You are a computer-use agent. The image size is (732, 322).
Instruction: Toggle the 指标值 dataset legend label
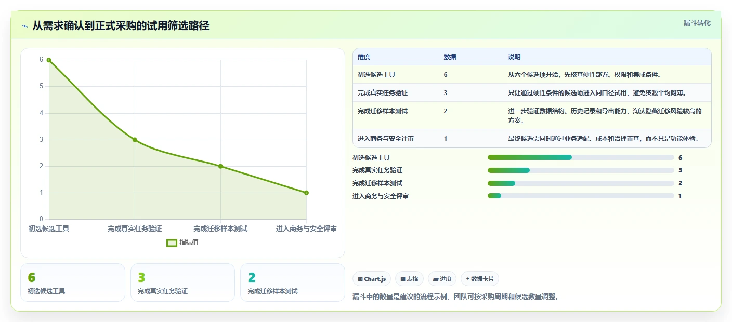point(189,243)
